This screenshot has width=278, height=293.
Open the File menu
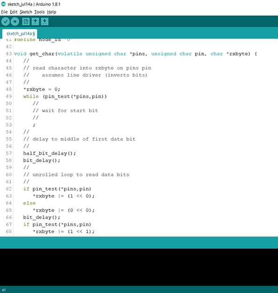pyautogui.click(x=4, y=12)
